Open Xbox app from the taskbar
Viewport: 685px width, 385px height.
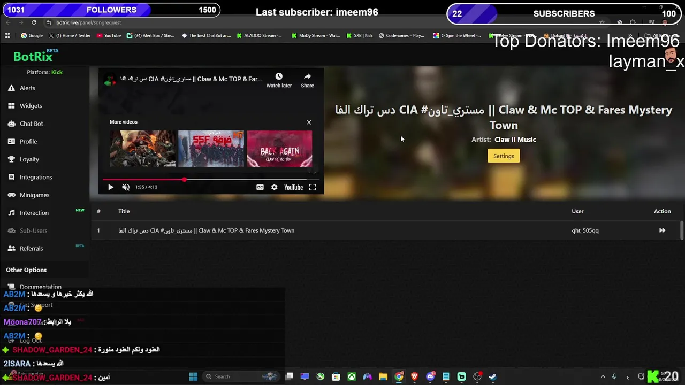pos(352,376)
